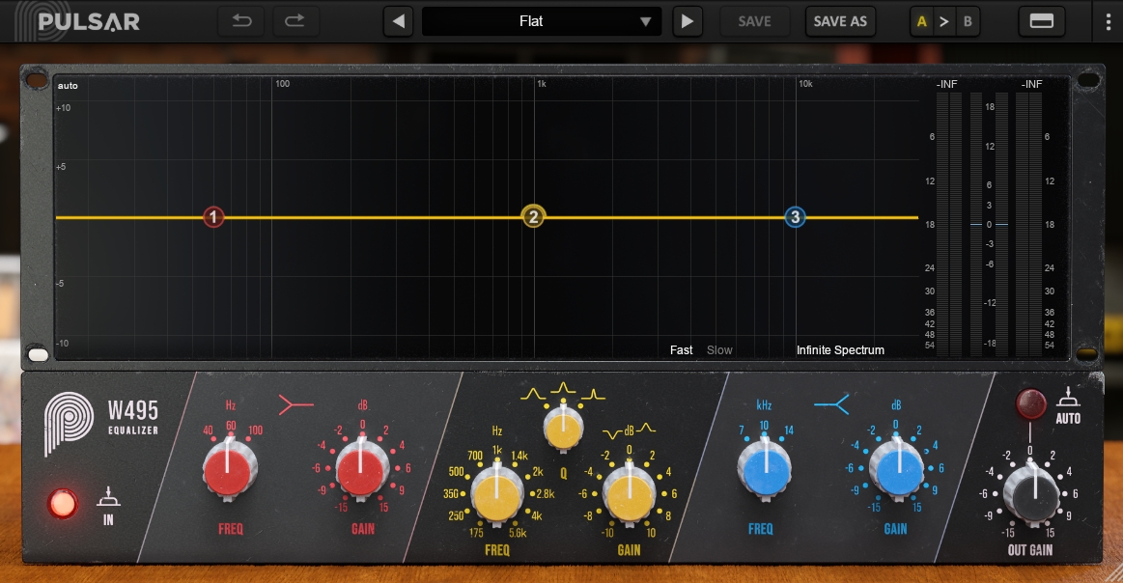The image size is (1123, 583).
Task: Toggle the white pill switch below the graph
Action: (x=38, y=354)
